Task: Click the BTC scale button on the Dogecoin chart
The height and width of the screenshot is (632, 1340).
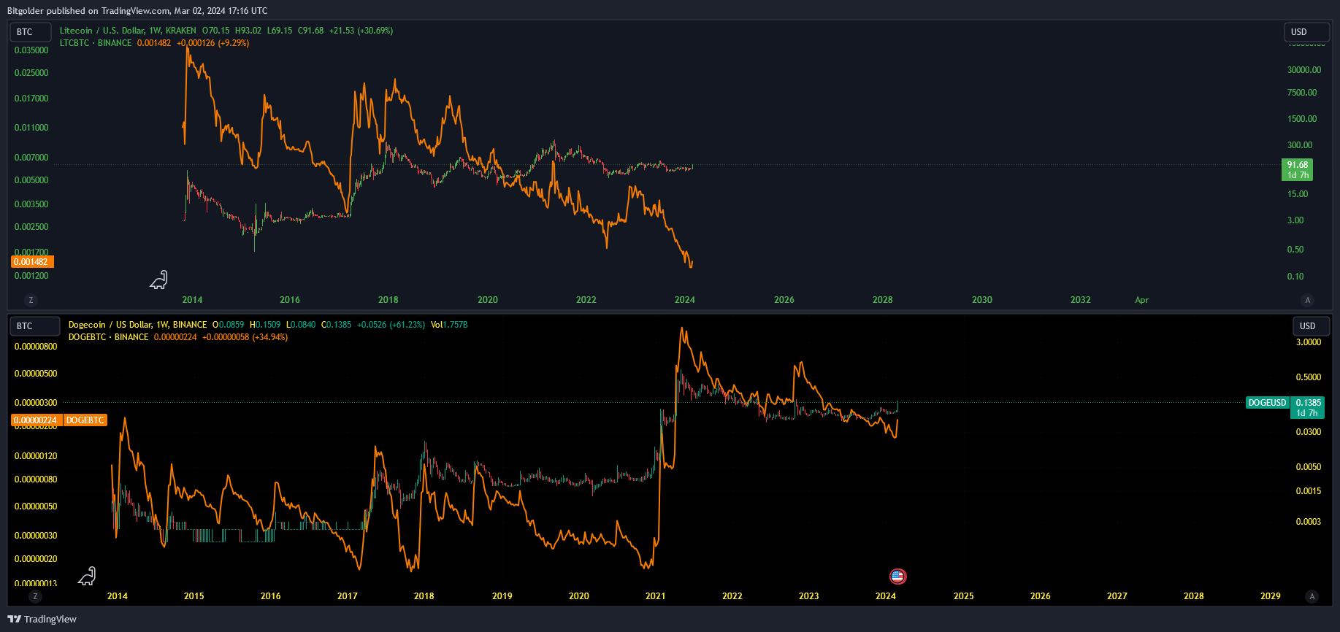Action: [34, 326]
